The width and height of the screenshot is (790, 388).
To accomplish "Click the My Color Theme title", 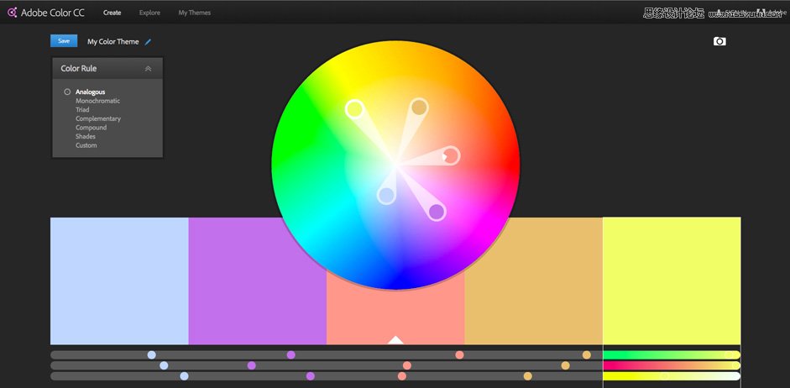I will tap(112, 42).
